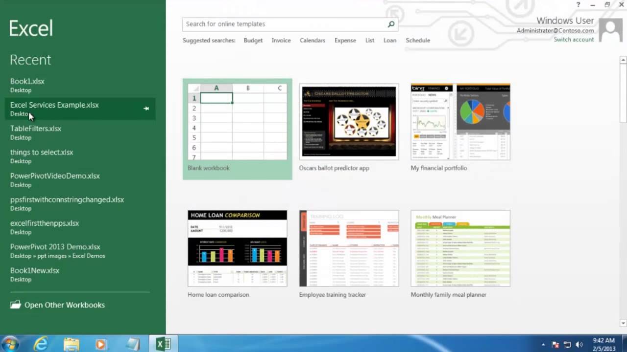Click the network tray icon

tap(567, 344)
